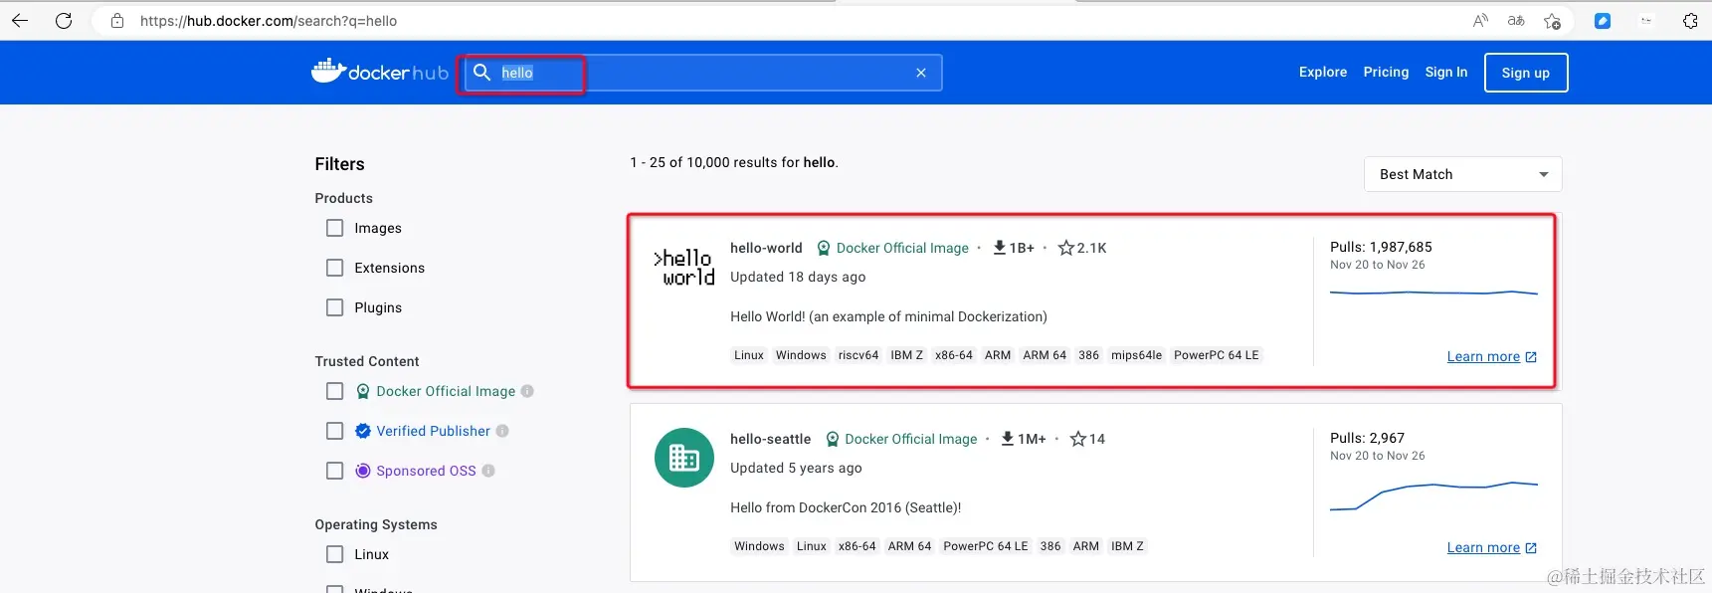Viewport: 1712px width, 593px height.
Task: Click the hello-world logo image
Action: click(684, 268)
